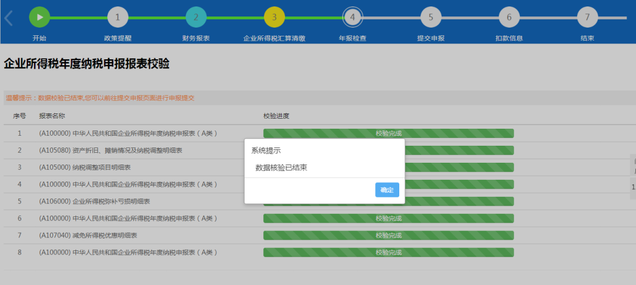Screen dimensions: 636x285
Task: Click the 校验完成 progress bar in row 7
Action: (x=388, y=236)
